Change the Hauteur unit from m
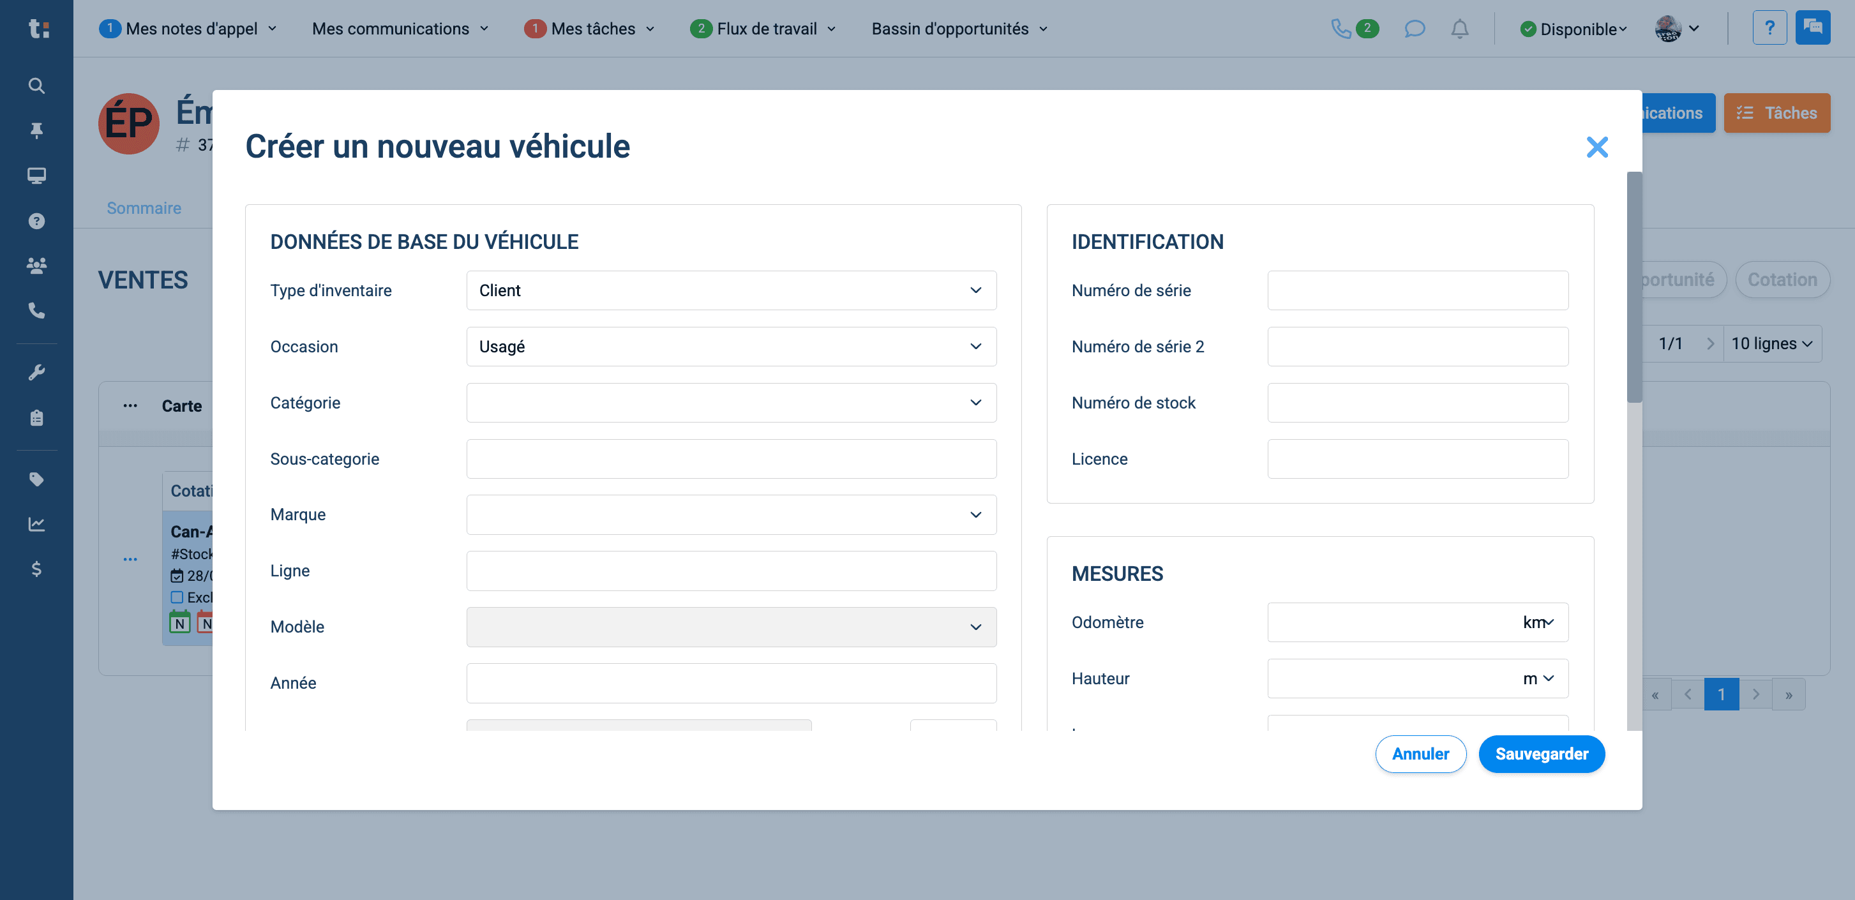Image resolution: width=1855 pixels, height=900 pixels. click(x=1538, y=679)
